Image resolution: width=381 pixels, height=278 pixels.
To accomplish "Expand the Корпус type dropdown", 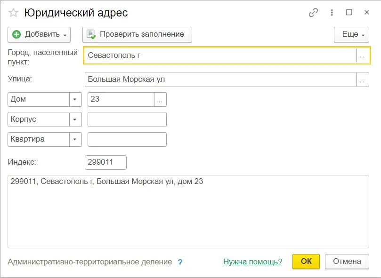I will 75,119.
